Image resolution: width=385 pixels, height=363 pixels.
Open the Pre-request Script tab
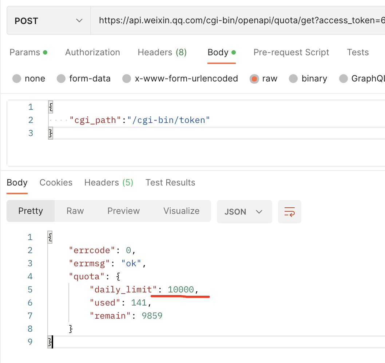click(291, 52)
